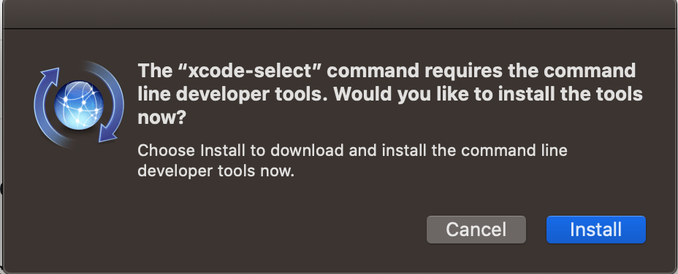Click the glowing network lines on the globe
This screenshot has width=678, height=274.
click(79, 105)
